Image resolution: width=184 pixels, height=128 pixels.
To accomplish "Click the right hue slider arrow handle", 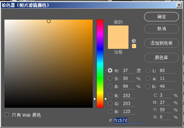I will tap(105, 99).
